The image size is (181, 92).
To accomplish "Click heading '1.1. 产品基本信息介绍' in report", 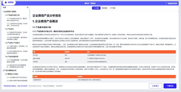I will (x=42, y=27).
